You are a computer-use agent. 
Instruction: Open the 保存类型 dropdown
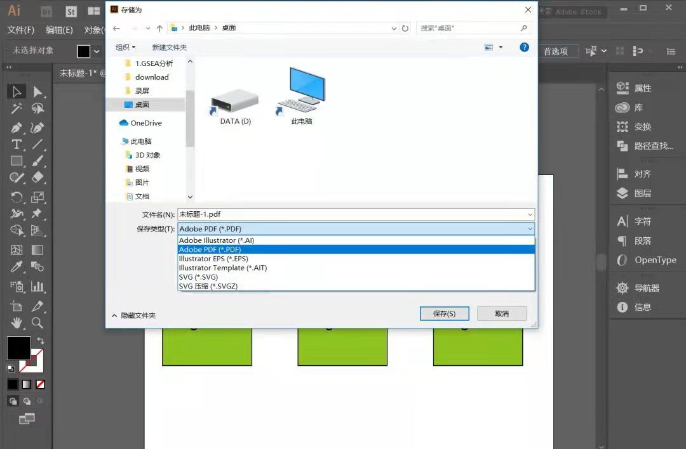pos(356,229)
